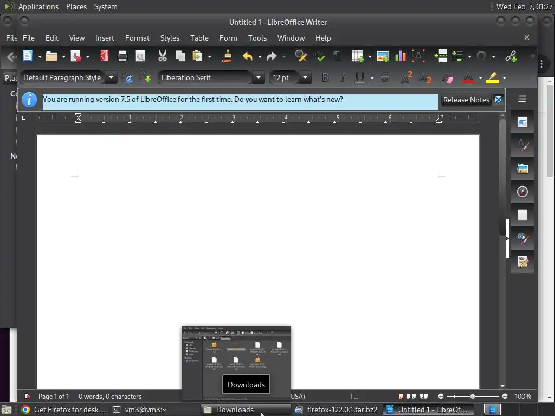Click Update Selected Style icon
This screenshot has width=555, height=416.
pos(127,77)
